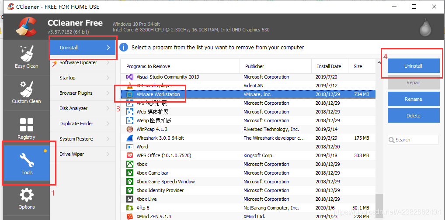
Task: Click the Xbox app icon
Action: point(129,164)
